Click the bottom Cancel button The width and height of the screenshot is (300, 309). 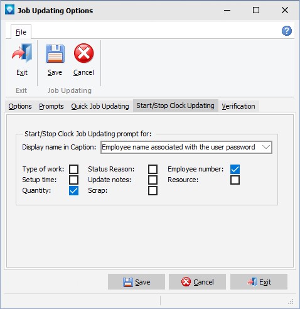point(197,282)
